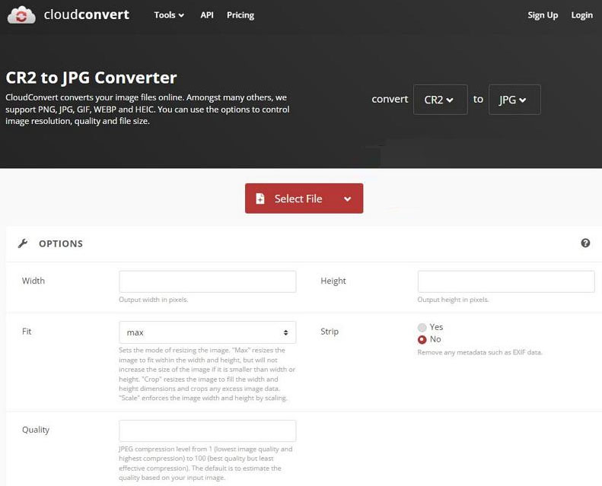This screenshot has height=486, width=602.
Task: Click the word 'convert' before CR2
Action: [390, 99]
